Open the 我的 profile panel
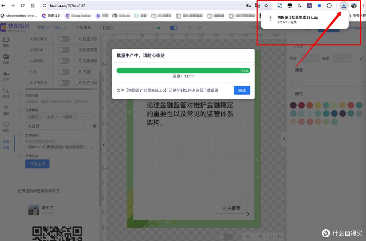 pyautogui.click(x=6, y=127)
